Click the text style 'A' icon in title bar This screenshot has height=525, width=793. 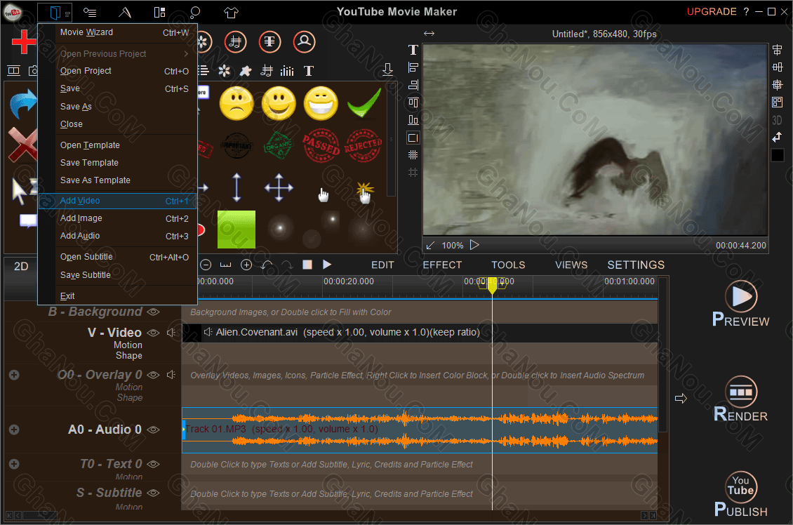(124, 12)
